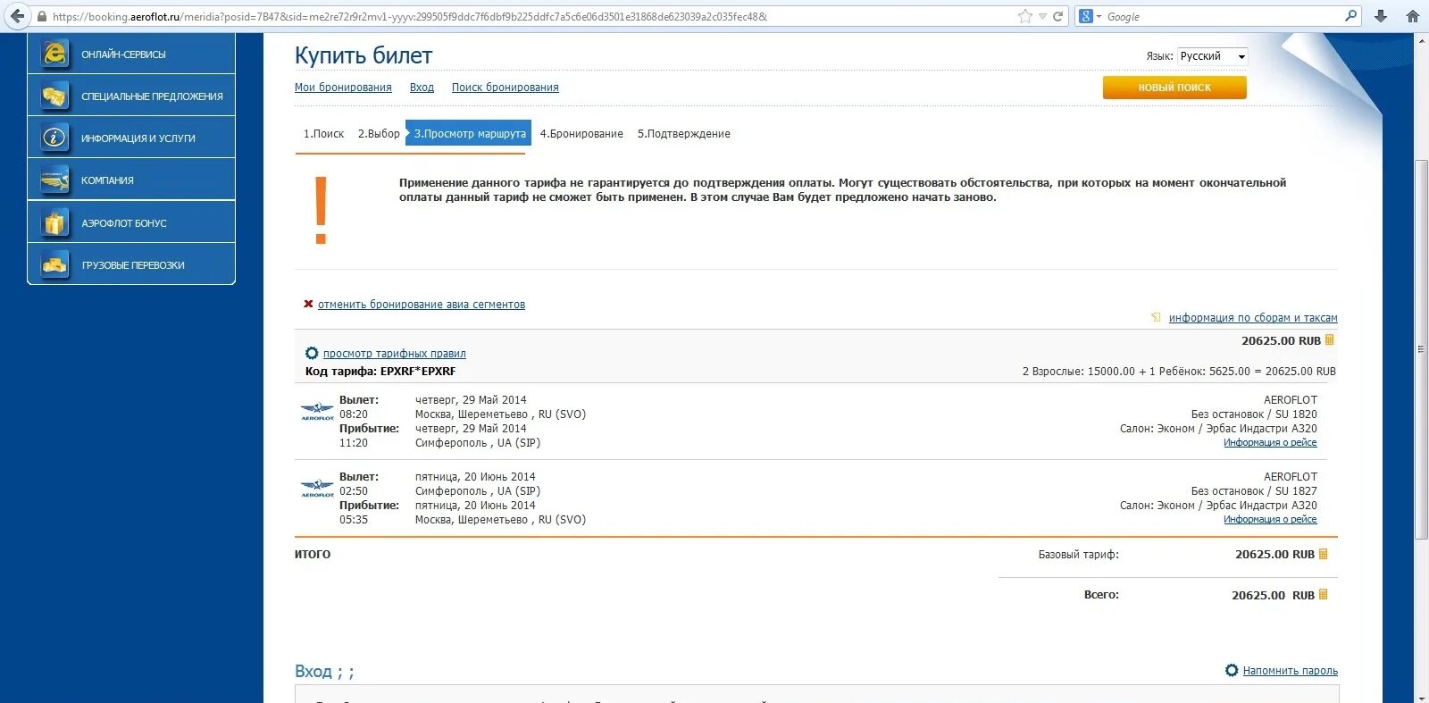Open Мои бронирования link
This screenshot has height=703, width=1429.
click(x=343, y=88)
